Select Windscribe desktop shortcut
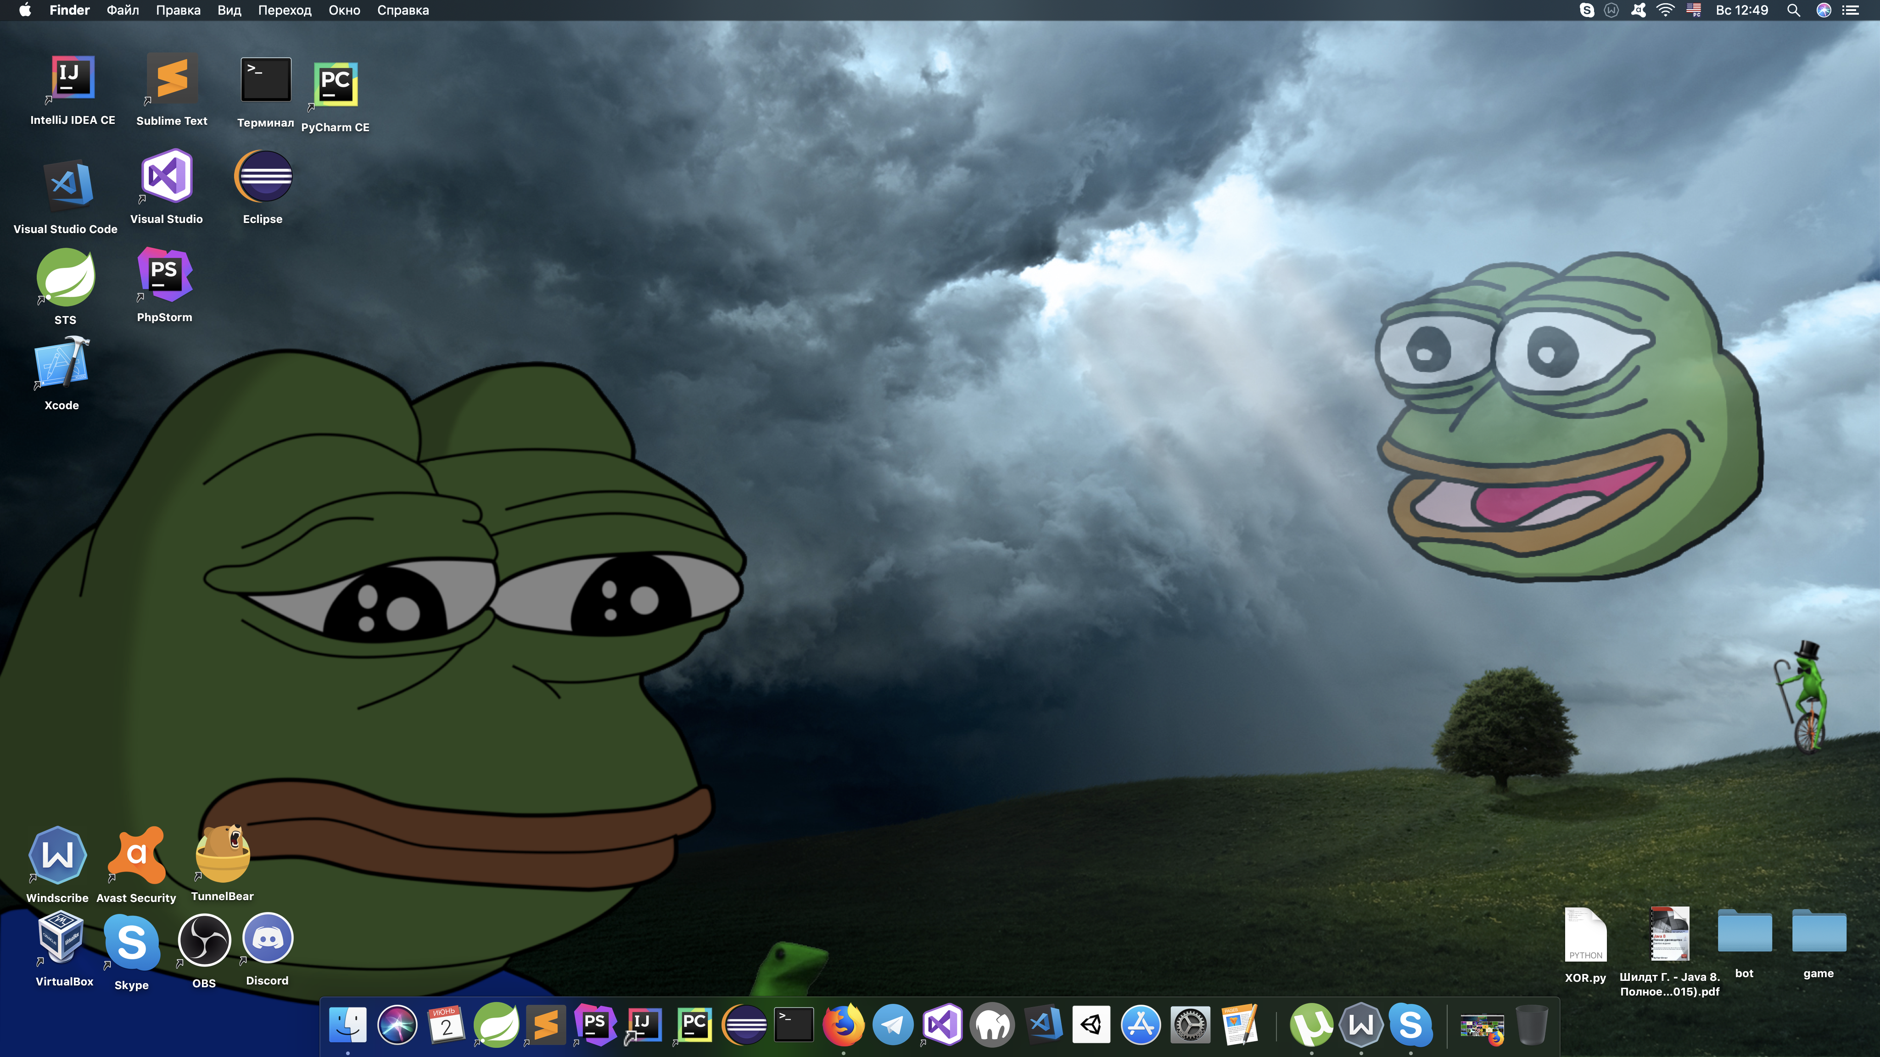The height and width of the screenshot is (1057, 1880). pyautogui.click(x=57, y=855)
